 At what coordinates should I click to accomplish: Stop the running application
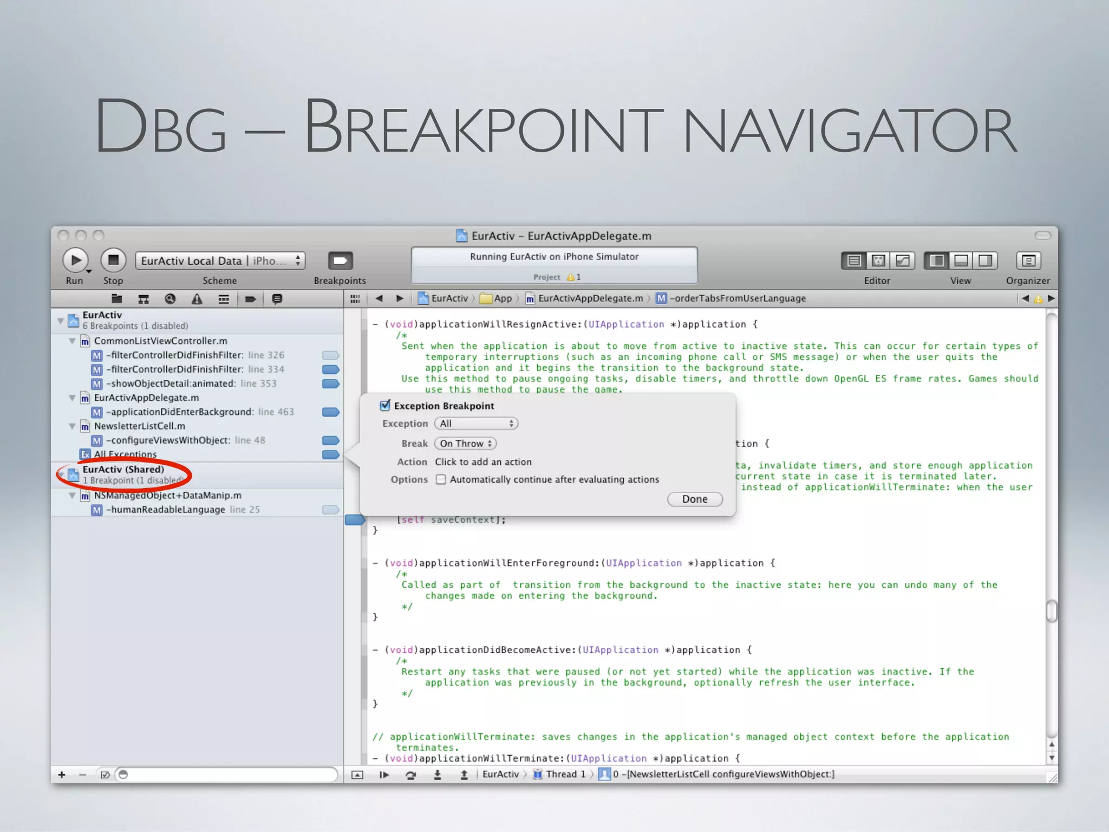click(113, 261)
